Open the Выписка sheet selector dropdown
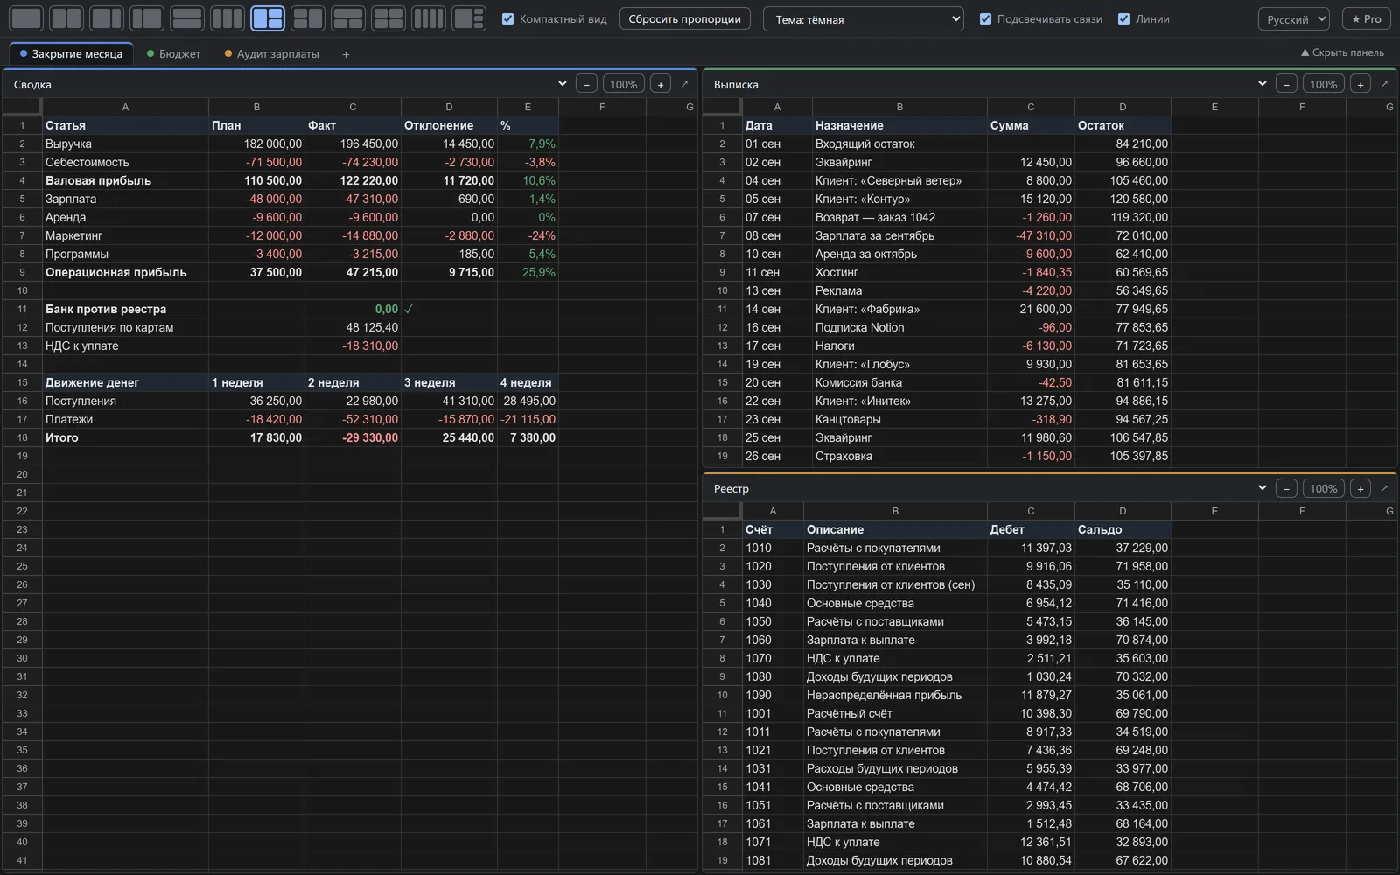 point(1262,84)
